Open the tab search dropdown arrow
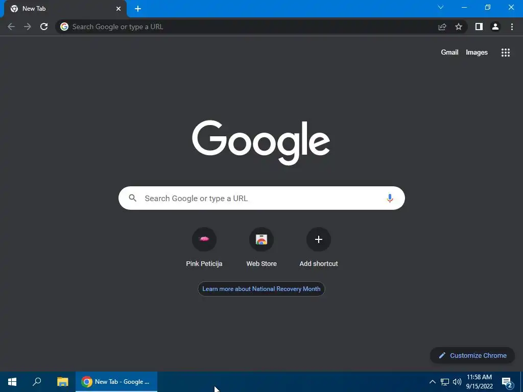This screenshot has width=523, height=392. pos(441,7)
